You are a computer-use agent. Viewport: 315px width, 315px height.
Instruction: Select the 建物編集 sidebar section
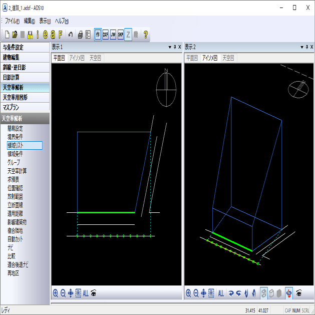click(x=25, y=58)
